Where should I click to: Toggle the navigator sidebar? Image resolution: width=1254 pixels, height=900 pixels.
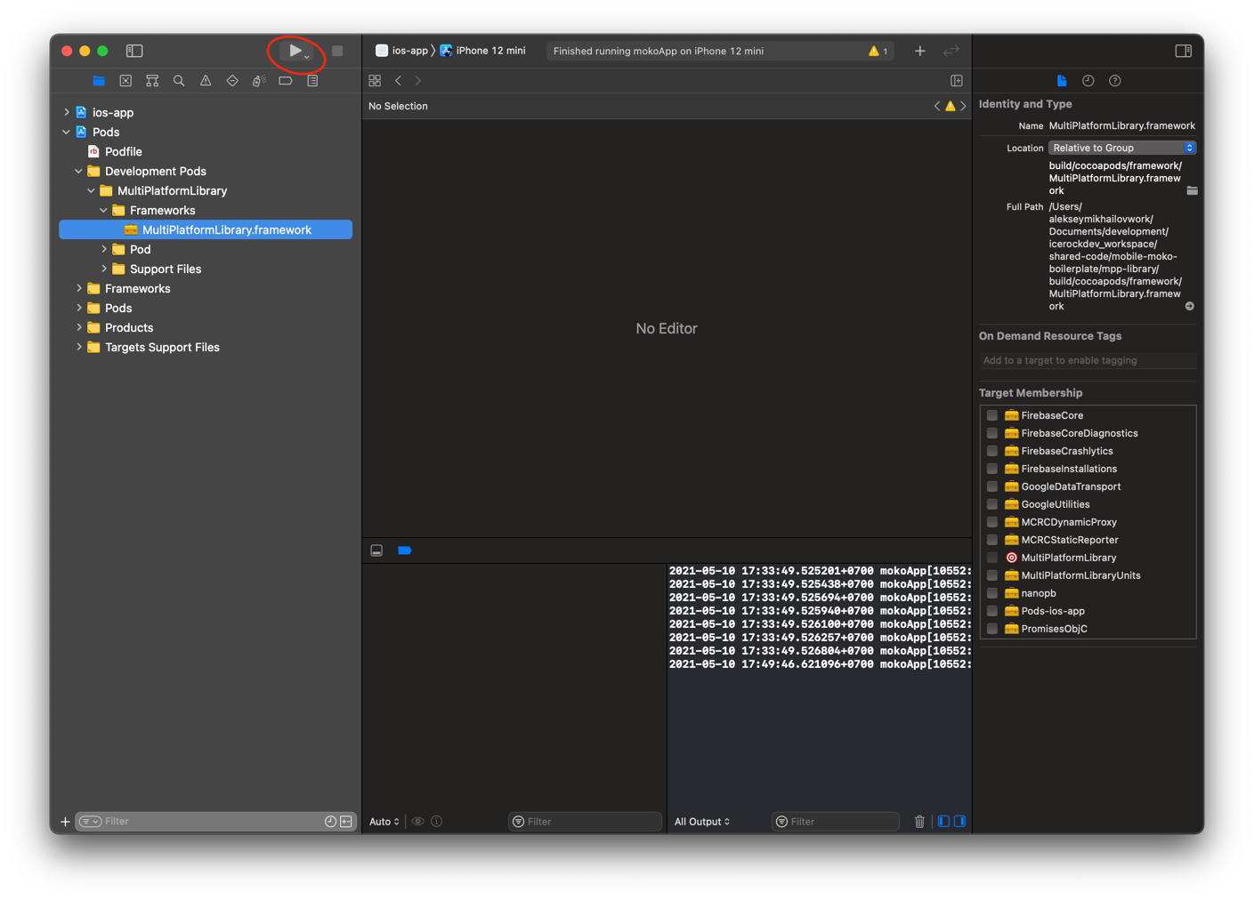134,51
